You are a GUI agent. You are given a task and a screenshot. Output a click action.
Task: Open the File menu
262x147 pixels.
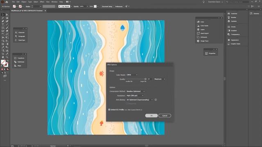point(14,2)
